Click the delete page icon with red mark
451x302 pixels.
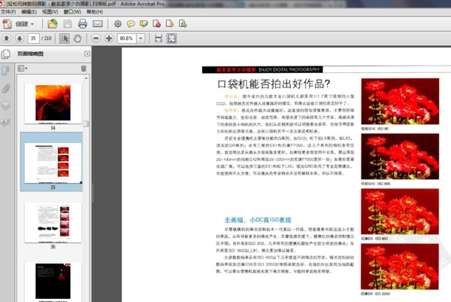click(157, 24)
